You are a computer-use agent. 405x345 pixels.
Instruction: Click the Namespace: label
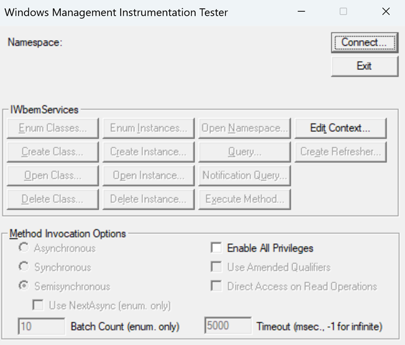coord(35,43)
